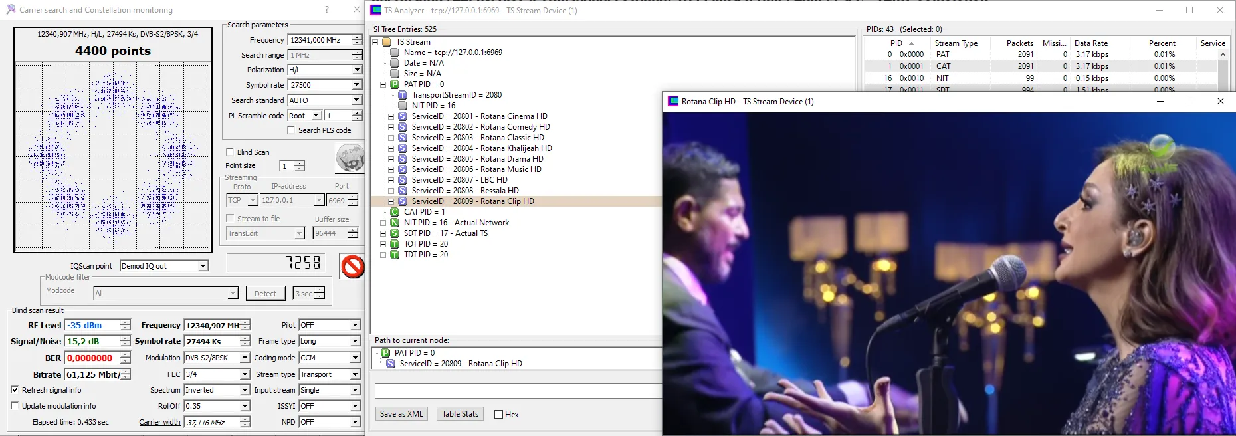Click the TransportStreamID 2080 node icon
The image size is (1236, 436).
click(x=403, y=95)
